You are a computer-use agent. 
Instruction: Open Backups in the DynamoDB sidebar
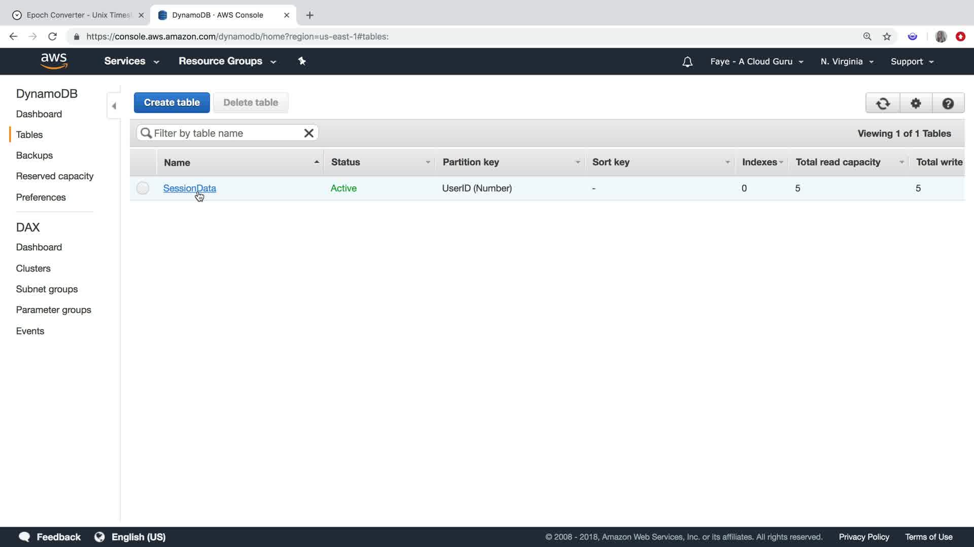34,155
